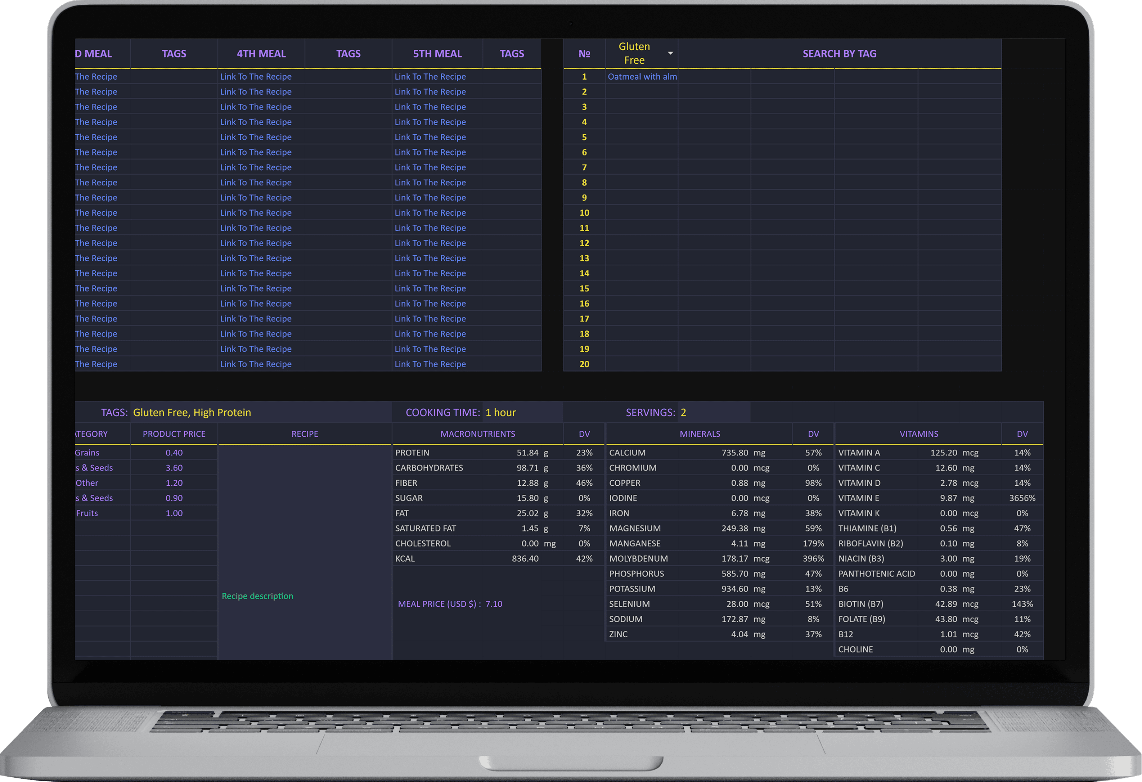Open first-row 5TH MEAL recipe link
Viewport: 1142px width, 782px height.
[x=430, y=77]
